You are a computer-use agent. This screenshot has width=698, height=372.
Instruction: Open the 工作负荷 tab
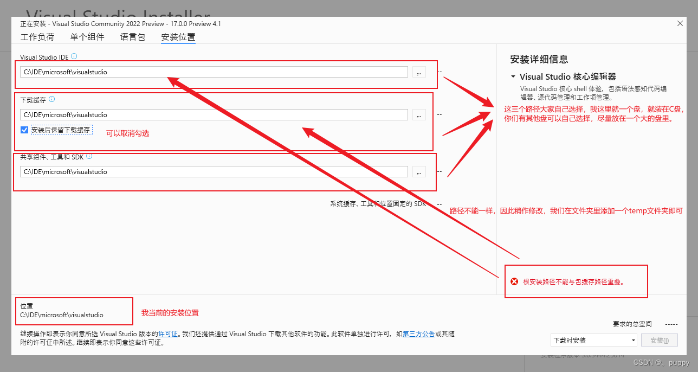pos(37,37)
